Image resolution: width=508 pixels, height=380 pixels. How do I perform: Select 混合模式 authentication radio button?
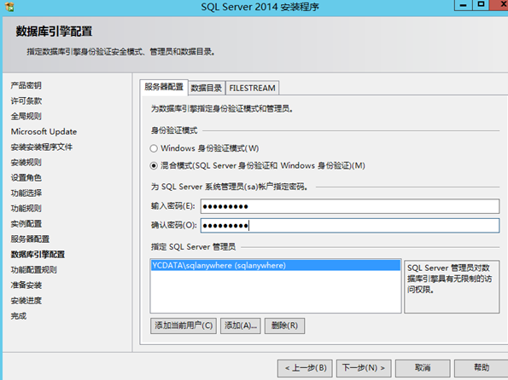(154, 166)
